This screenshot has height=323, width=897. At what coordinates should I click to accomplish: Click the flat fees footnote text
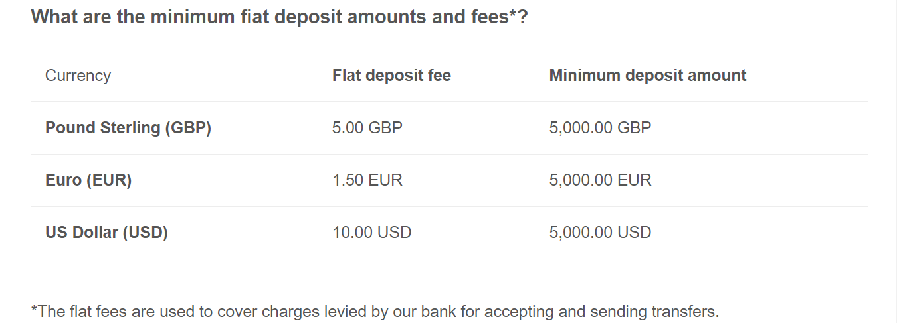[375, 312]
